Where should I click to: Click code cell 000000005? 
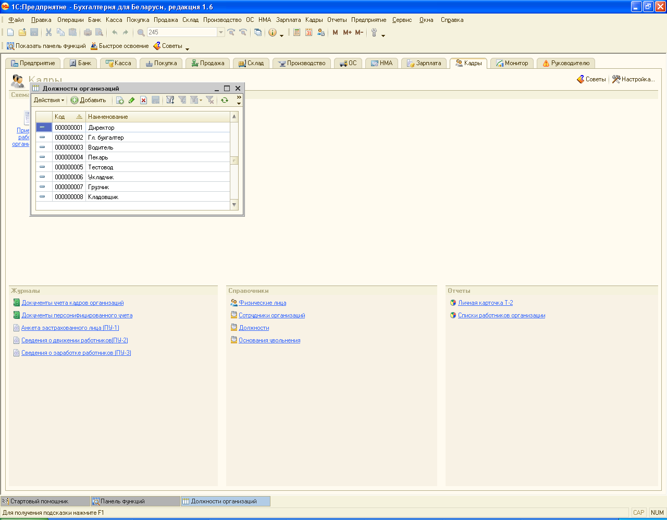point(69,167)
